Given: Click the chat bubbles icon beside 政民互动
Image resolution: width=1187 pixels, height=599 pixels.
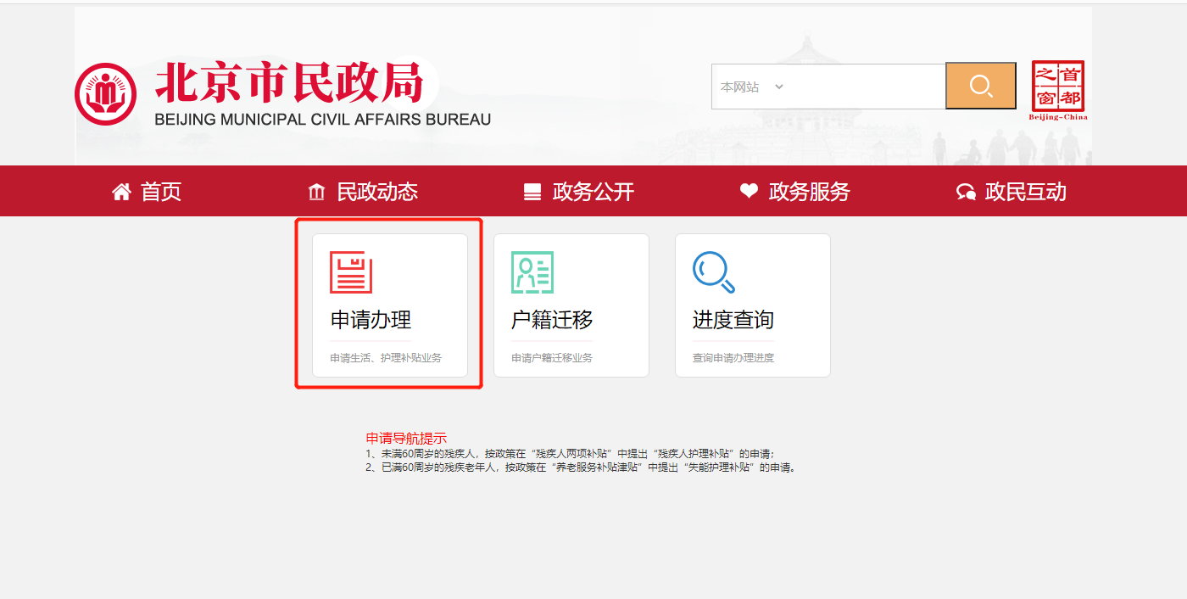Looking at the screenshot, I should click(x=966, y=192).
